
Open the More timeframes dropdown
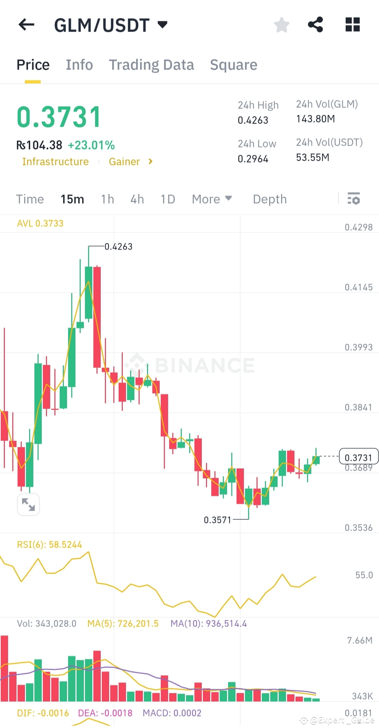[212, 199]
